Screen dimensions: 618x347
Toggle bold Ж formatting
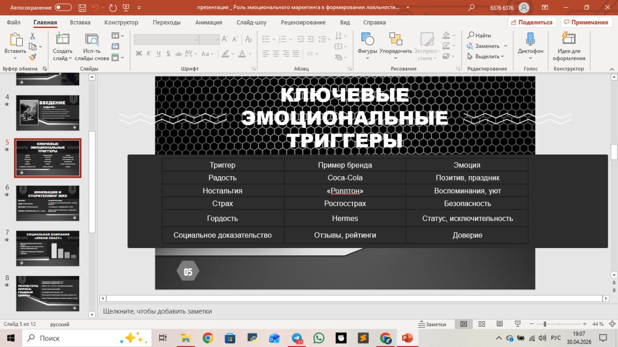(x=139, y=54)
